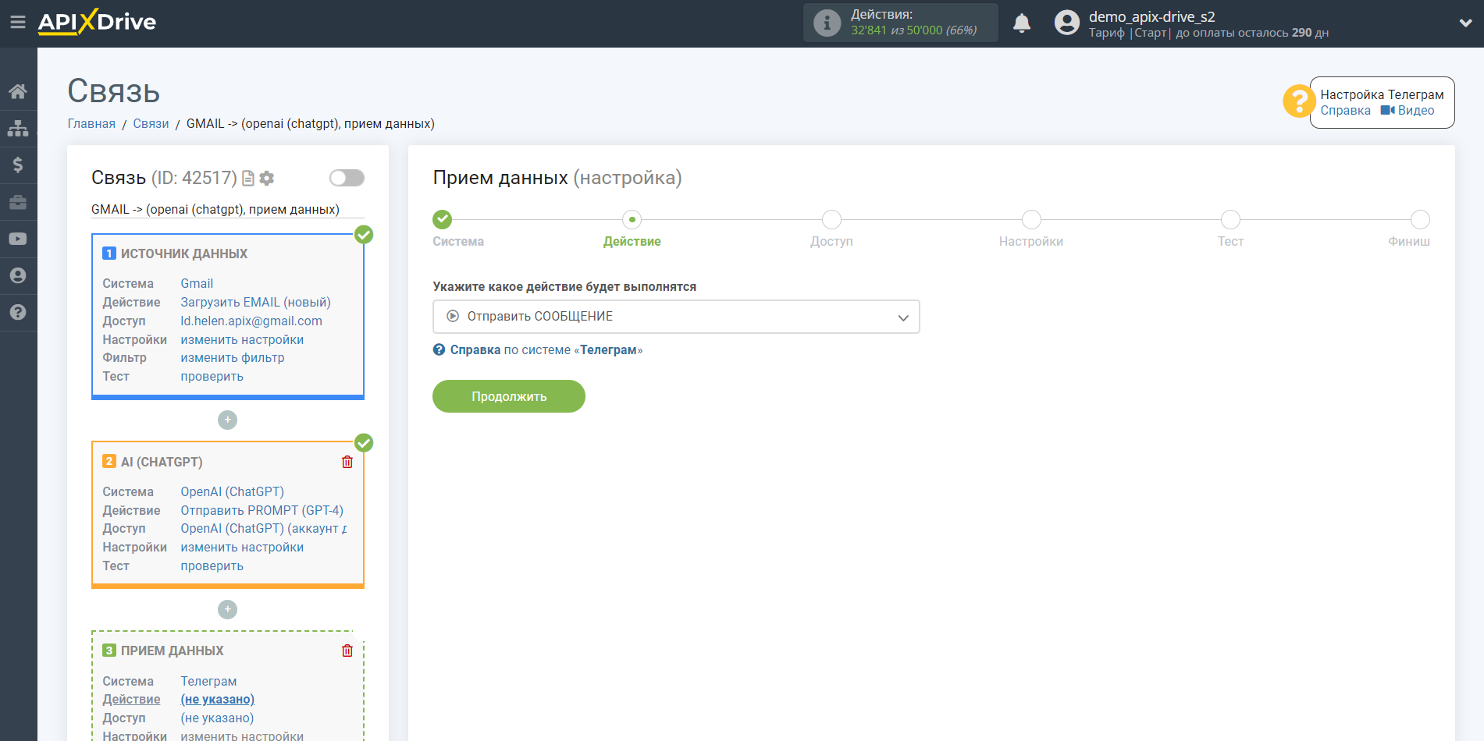Delete the Прием данных block
Screen dimensions: 1484x741
click(347, 651)
